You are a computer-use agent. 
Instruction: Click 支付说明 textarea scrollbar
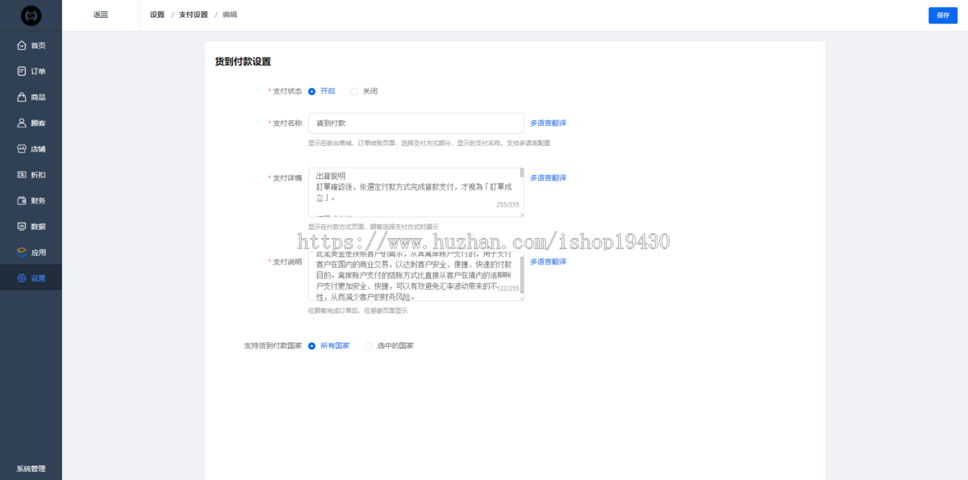point(522,276)
